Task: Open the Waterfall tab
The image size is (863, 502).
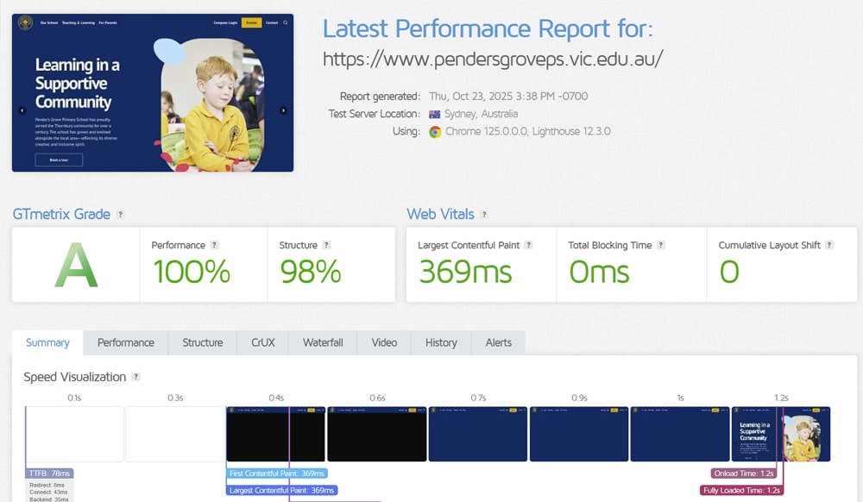Action: click(323, 342)
